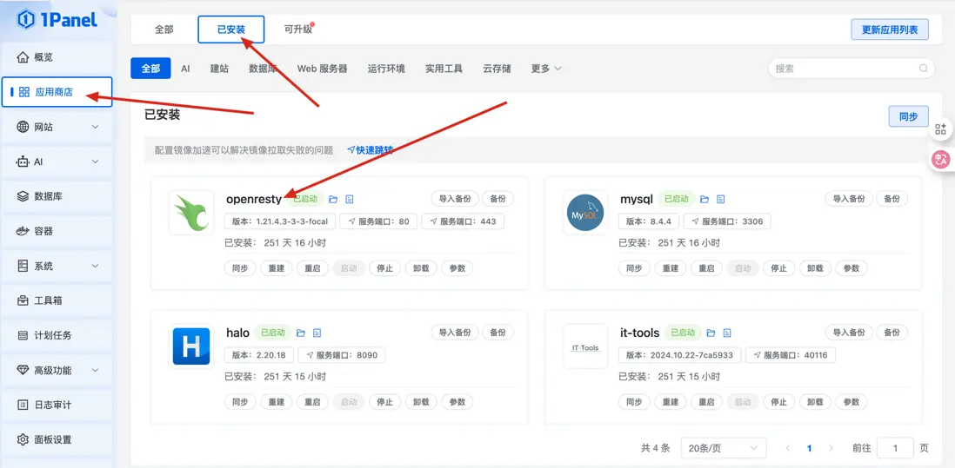Viewport: 955px width, 468px height.
Task: Open openresty service port 443 tag
Action: (x=463, y=221)
